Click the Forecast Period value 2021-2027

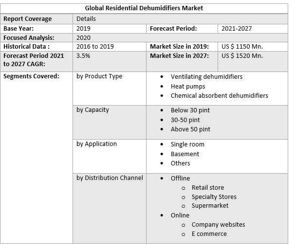pyautogui.click(x=236, y=28)
